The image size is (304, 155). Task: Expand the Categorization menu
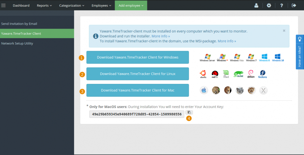(x=72, y=5)
